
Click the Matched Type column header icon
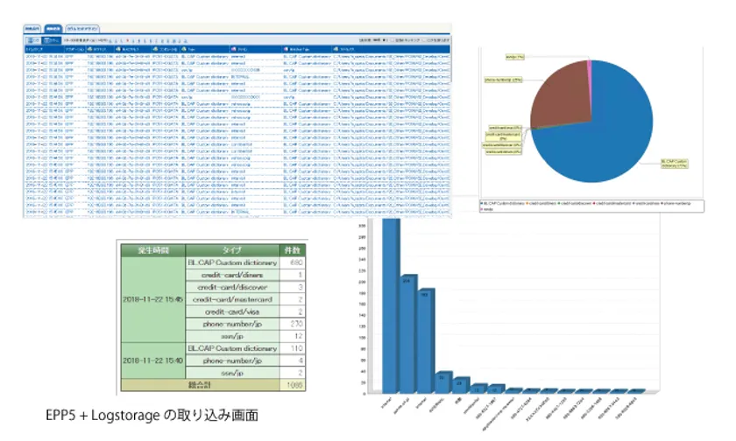tap(287, 49)
